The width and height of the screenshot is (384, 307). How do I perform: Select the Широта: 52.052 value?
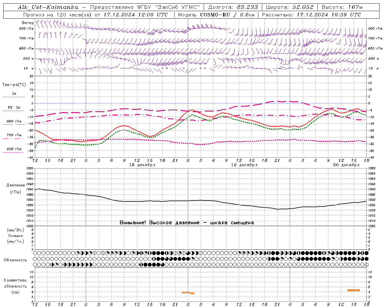click(289, 7)
